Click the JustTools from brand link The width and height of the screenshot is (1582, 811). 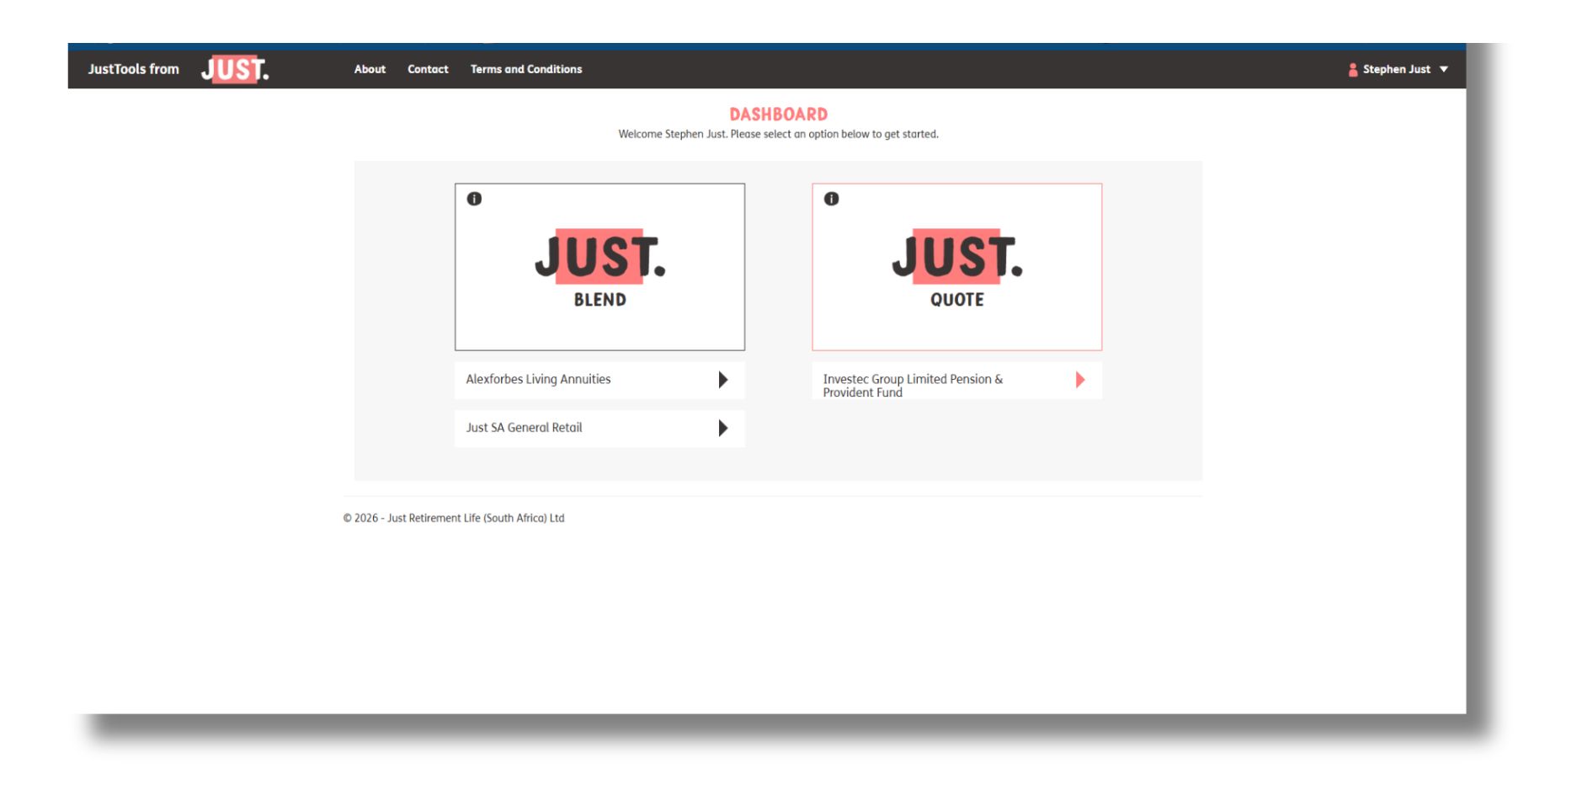(134, 69)
